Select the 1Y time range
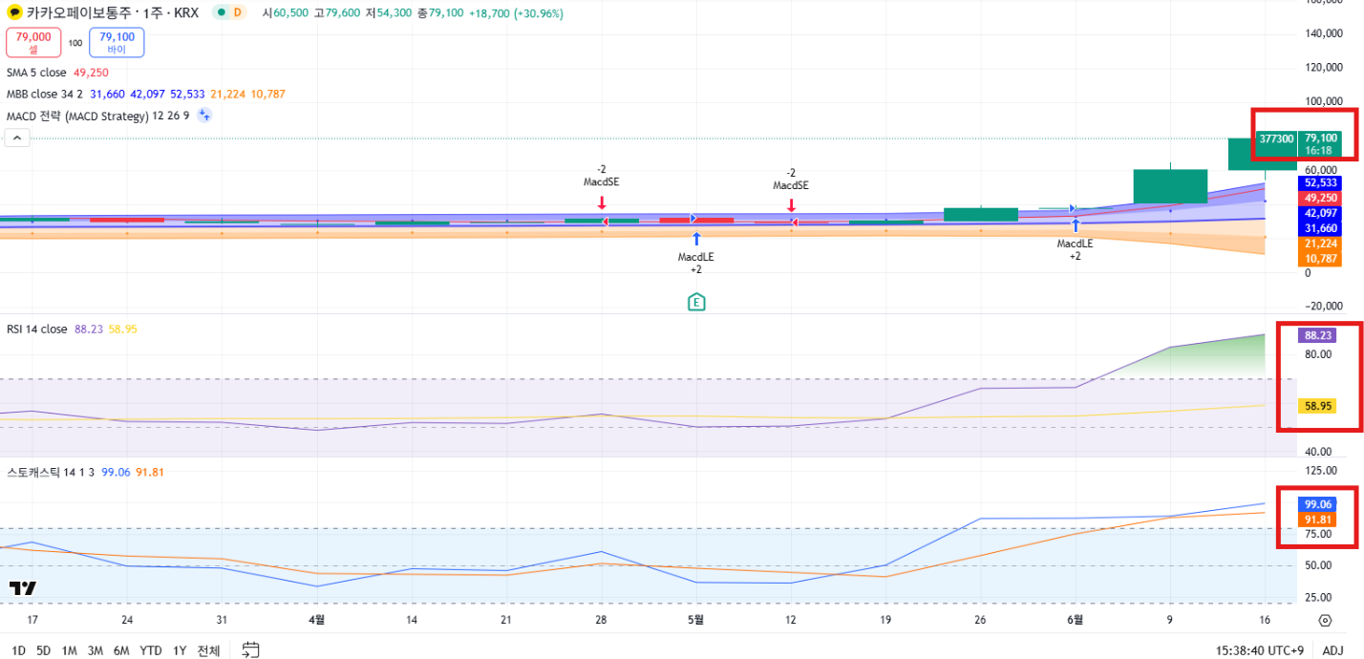 tap(180, 650)
